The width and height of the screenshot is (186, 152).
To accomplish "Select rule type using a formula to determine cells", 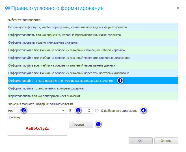I will click(93, 27).
